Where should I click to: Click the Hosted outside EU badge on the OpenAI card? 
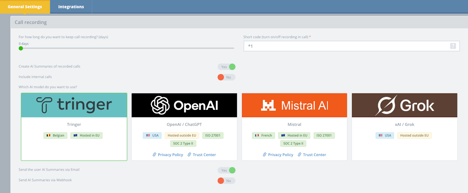coord(182,136)
